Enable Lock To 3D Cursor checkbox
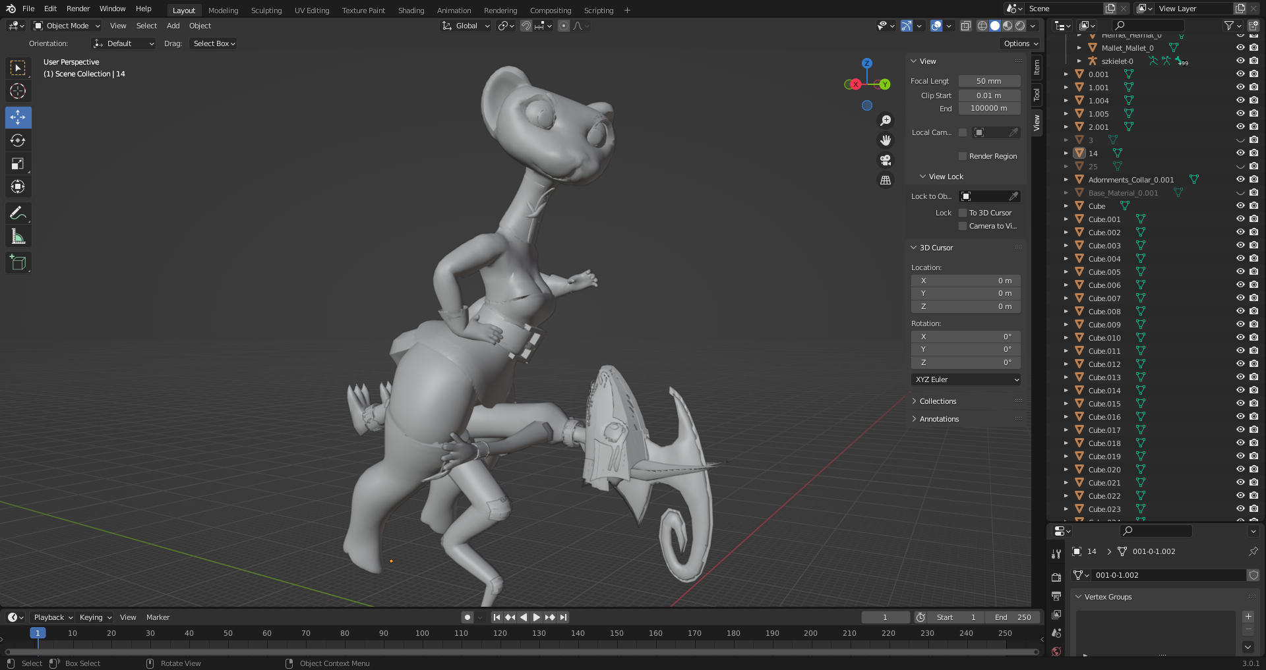1266x670 pixels. [963, 213]
